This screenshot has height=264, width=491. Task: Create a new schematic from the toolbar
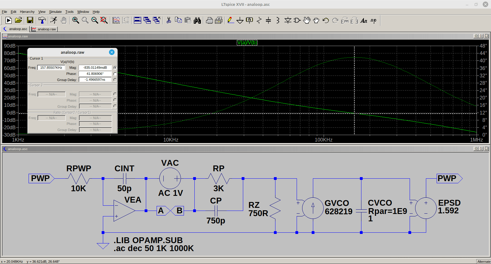pos(9,20)
